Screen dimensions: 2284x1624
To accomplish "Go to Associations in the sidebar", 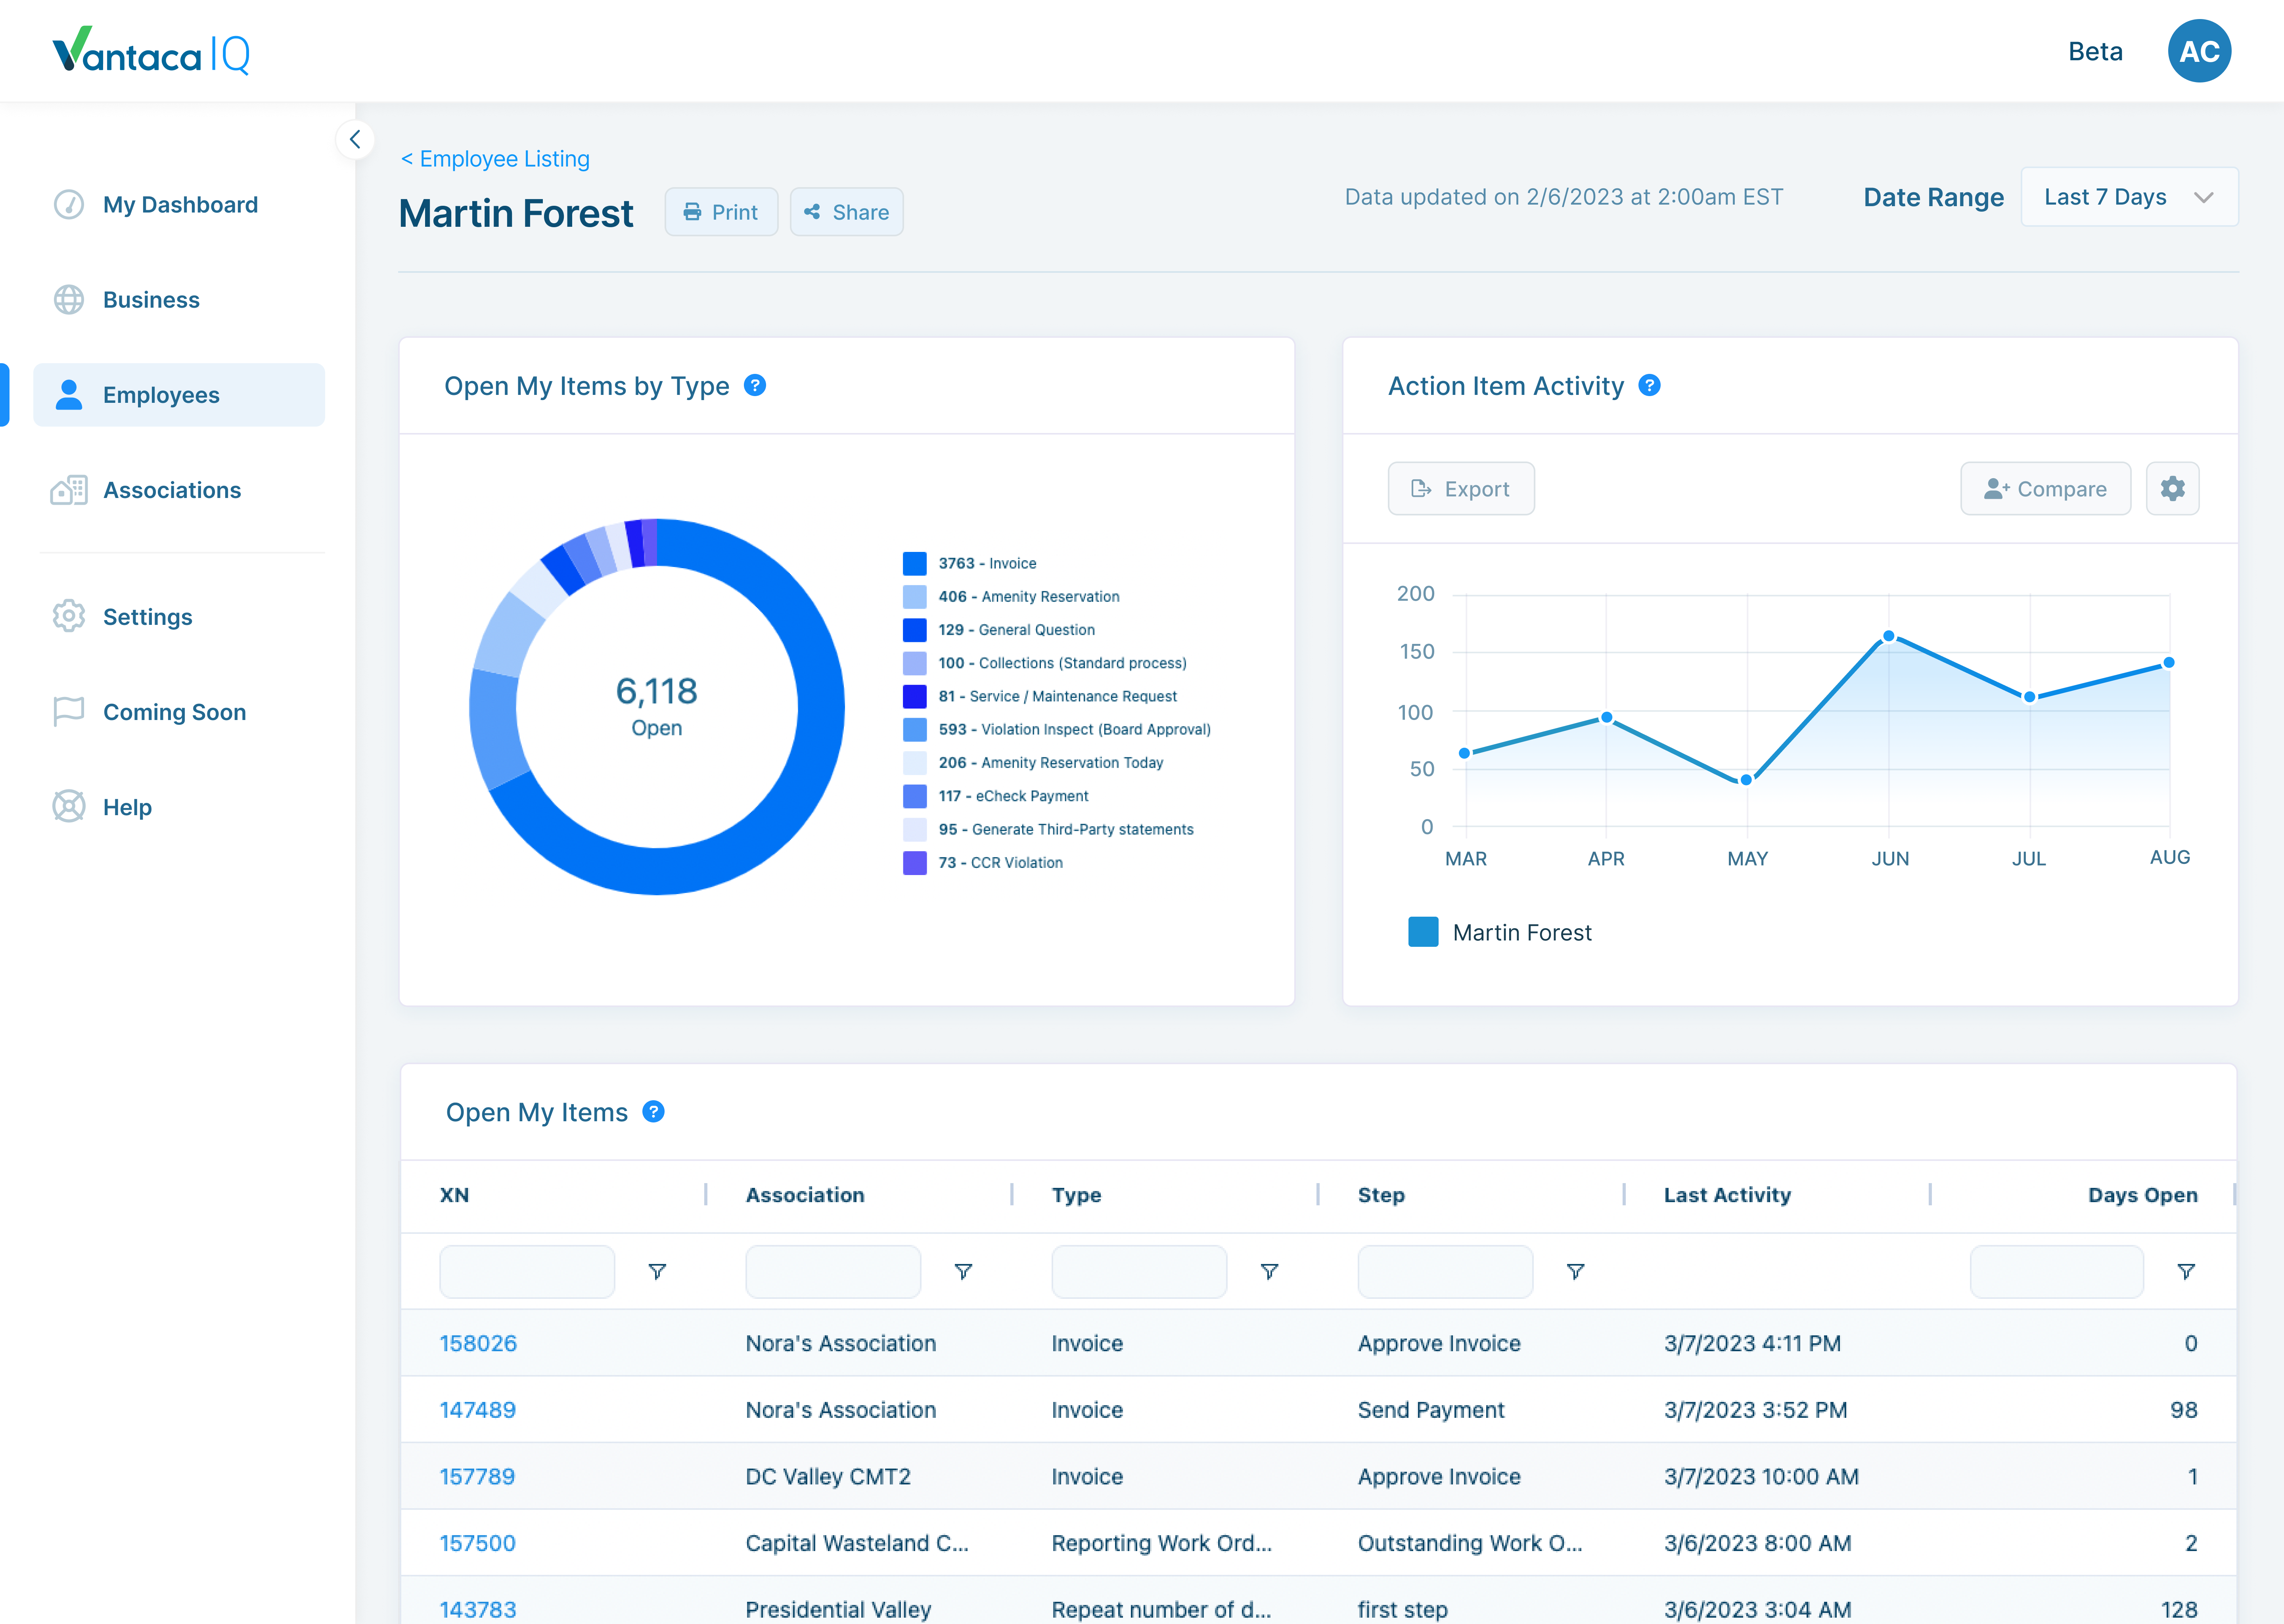I will pos(172,490).
